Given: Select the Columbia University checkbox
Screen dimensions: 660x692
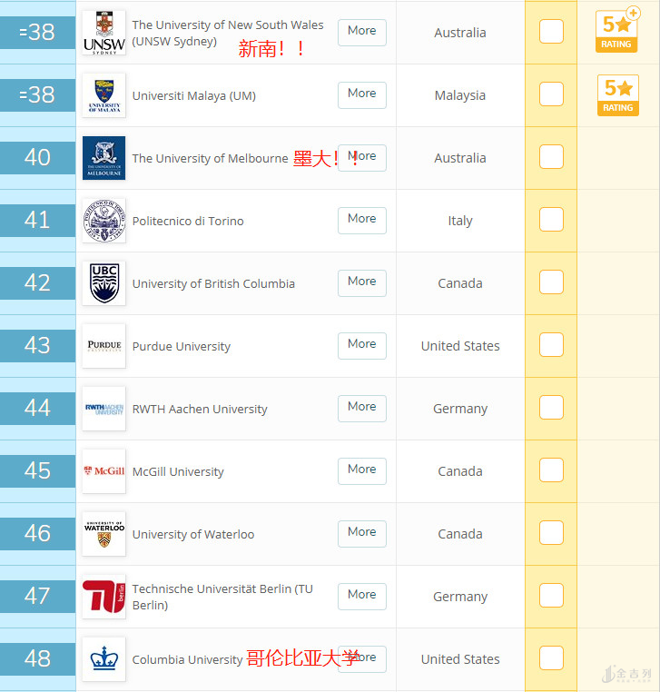Looking at the screenshot, I should tap(551, 658).
